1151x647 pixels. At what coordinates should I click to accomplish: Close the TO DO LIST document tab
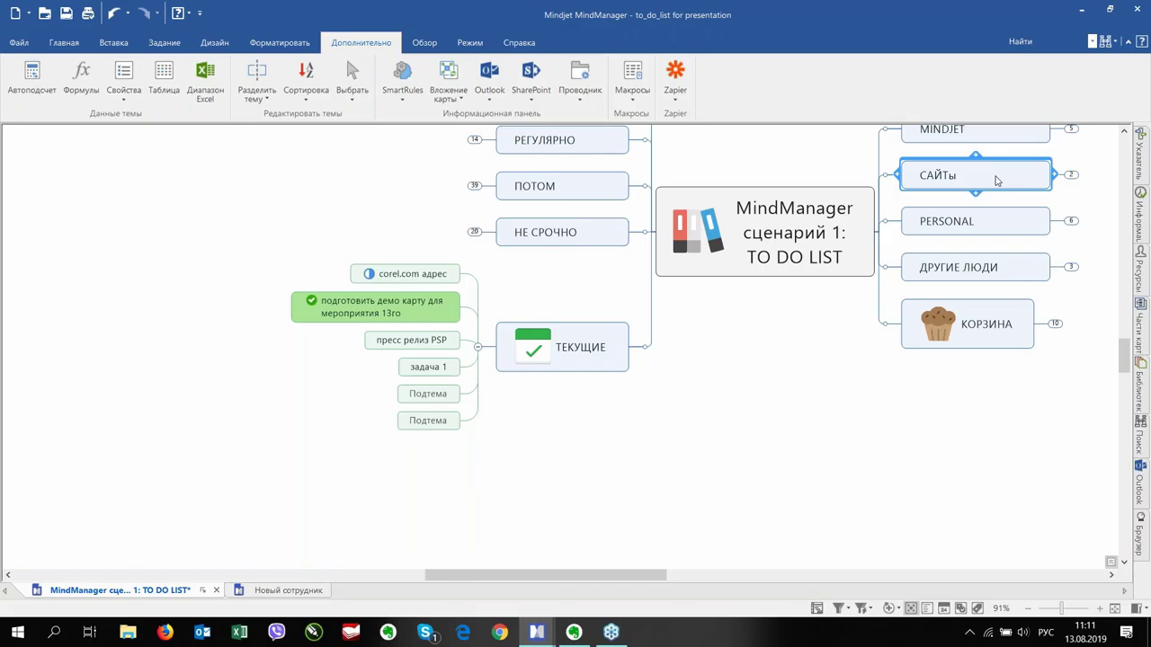click(x=216, y=590)
